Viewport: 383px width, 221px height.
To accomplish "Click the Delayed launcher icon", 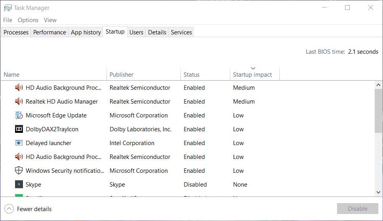I will click(19, 143).
